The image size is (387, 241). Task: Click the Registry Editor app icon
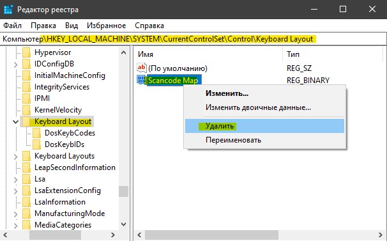click(8, 10)
